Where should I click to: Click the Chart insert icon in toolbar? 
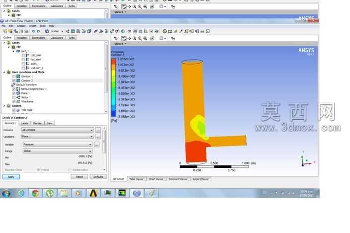(146, 31)
